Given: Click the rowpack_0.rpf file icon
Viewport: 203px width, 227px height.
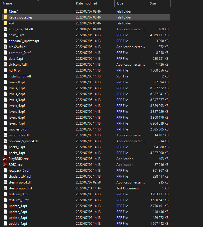Looking at the screenshot, I should click(x=5, y=170).
